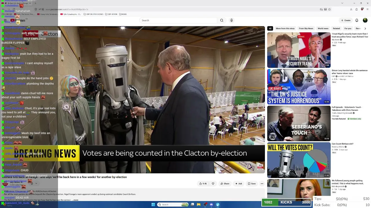Open Discord from the taskbar
The image size is (371, 208).
click(211, 205)
